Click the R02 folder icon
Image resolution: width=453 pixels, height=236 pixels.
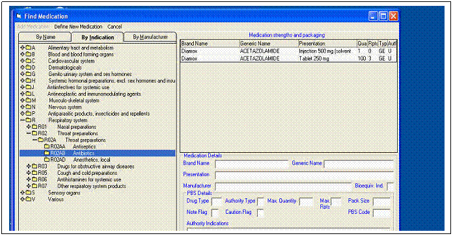(34, 133)
